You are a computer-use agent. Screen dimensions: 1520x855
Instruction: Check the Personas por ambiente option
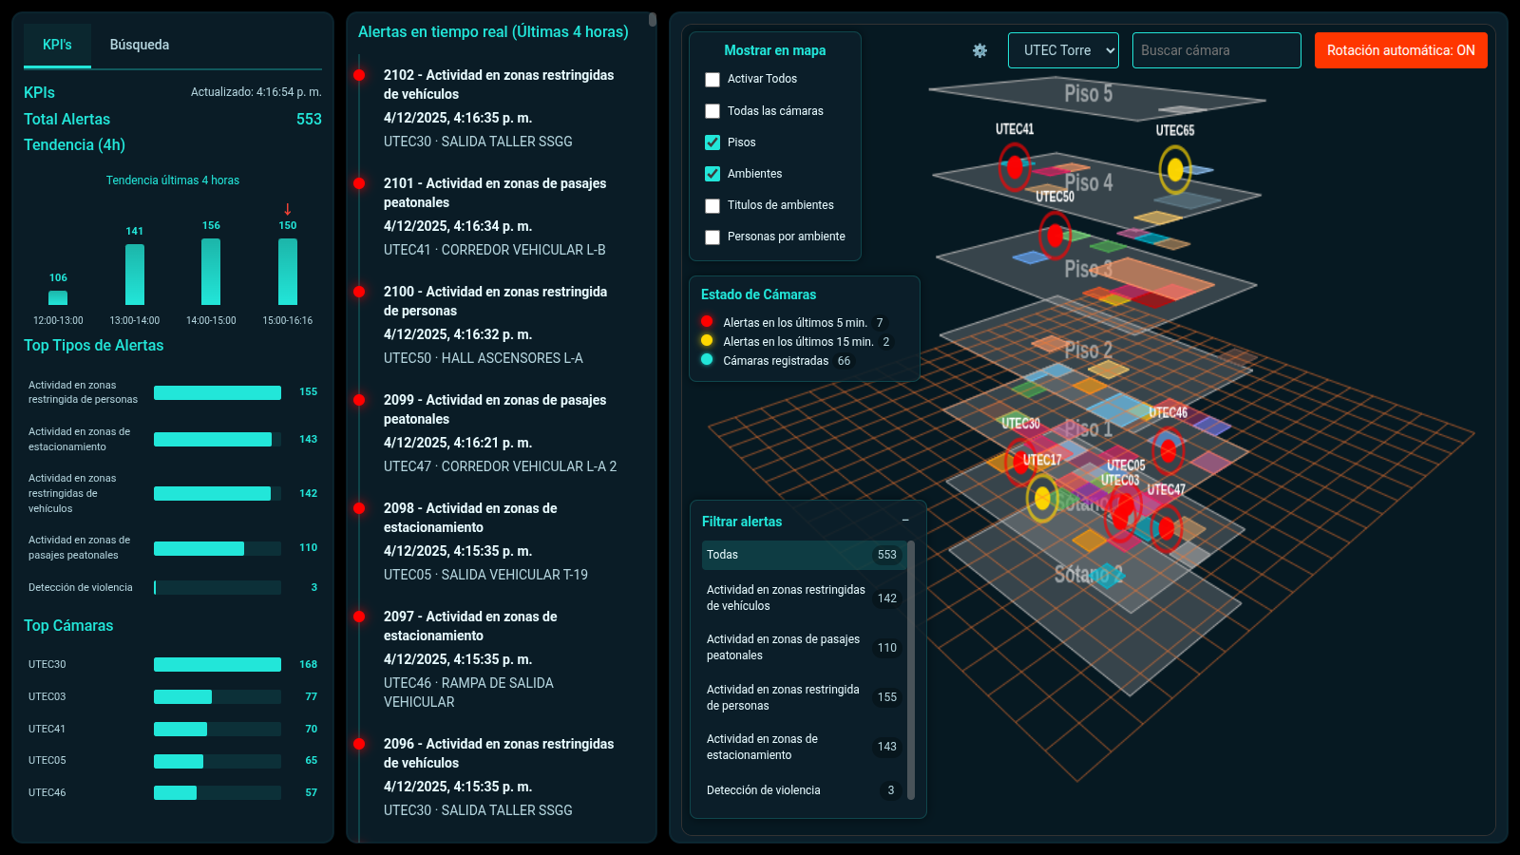[712, 237]
